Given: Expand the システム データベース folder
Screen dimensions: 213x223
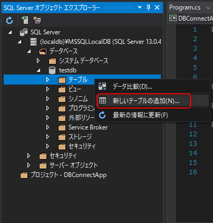Looking at the screenshot, I should [38, 61].
